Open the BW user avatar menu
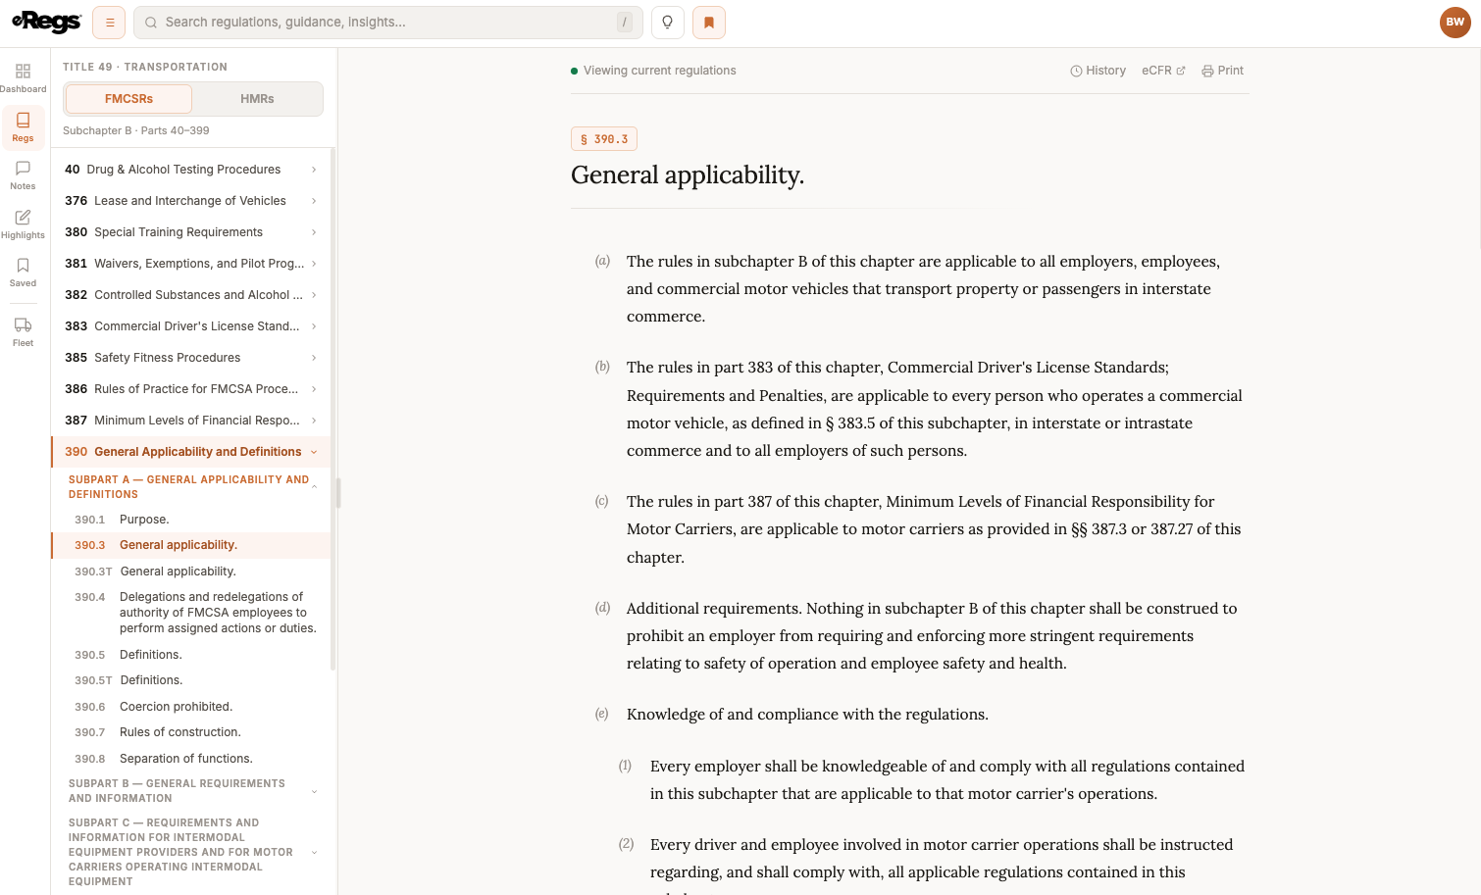This screenshot has height=895, width=1481. point(1455,23)
